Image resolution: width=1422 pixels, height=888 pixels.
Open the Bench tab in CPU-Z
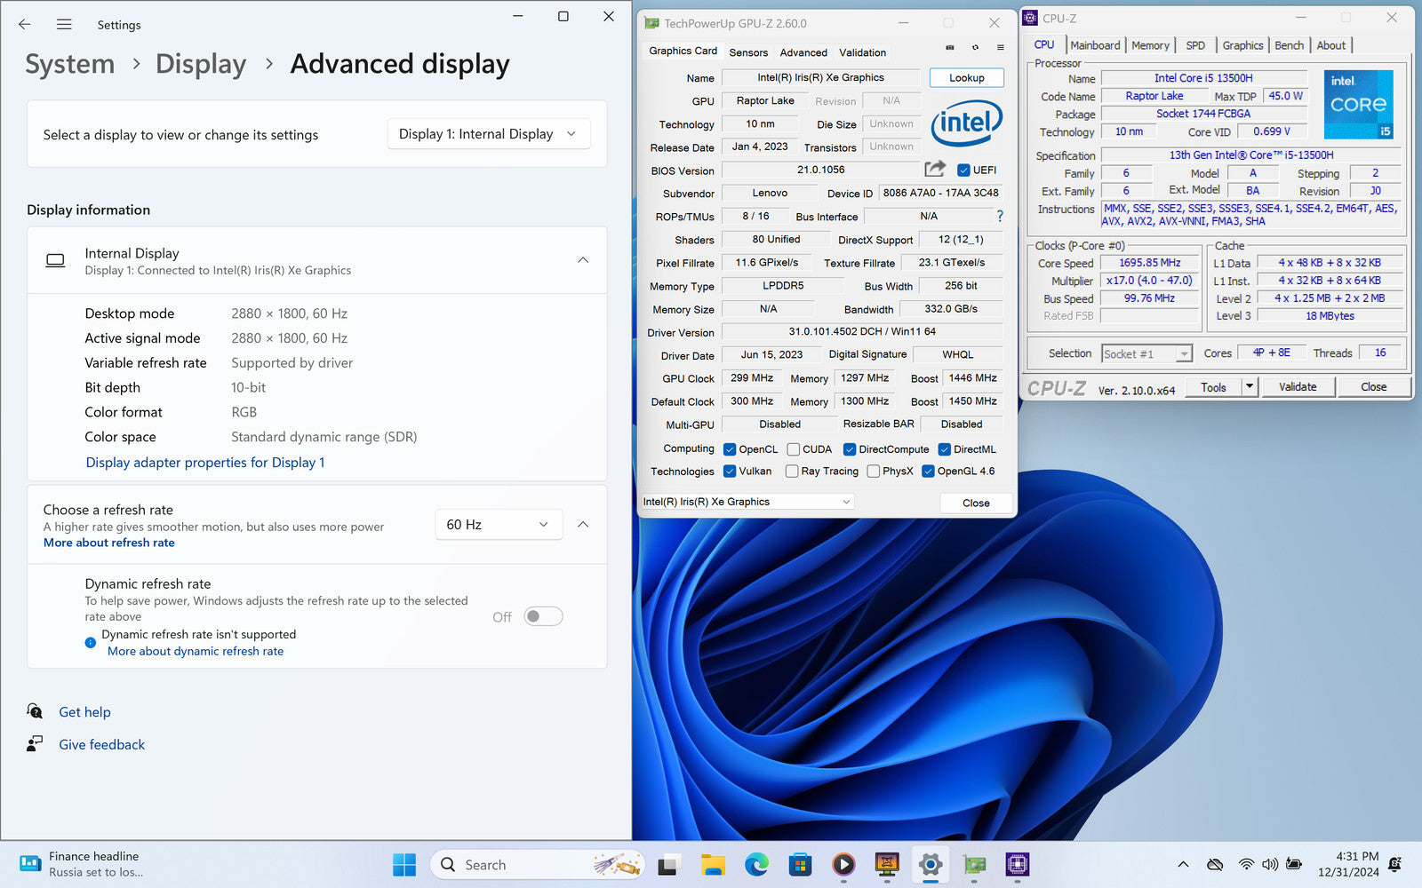click(1290, 45)
